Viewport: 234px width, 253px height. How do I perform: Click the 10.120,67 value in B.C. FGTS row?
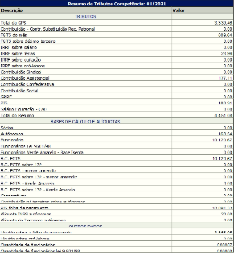coord(222,159)
